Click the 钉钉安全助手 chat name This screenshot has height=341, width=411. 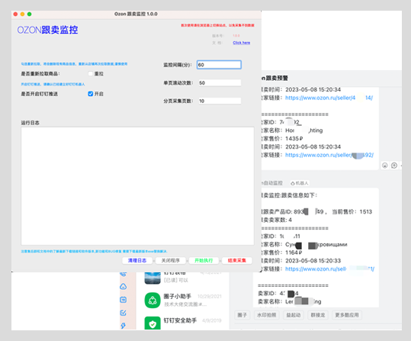[x=180, y=320]
